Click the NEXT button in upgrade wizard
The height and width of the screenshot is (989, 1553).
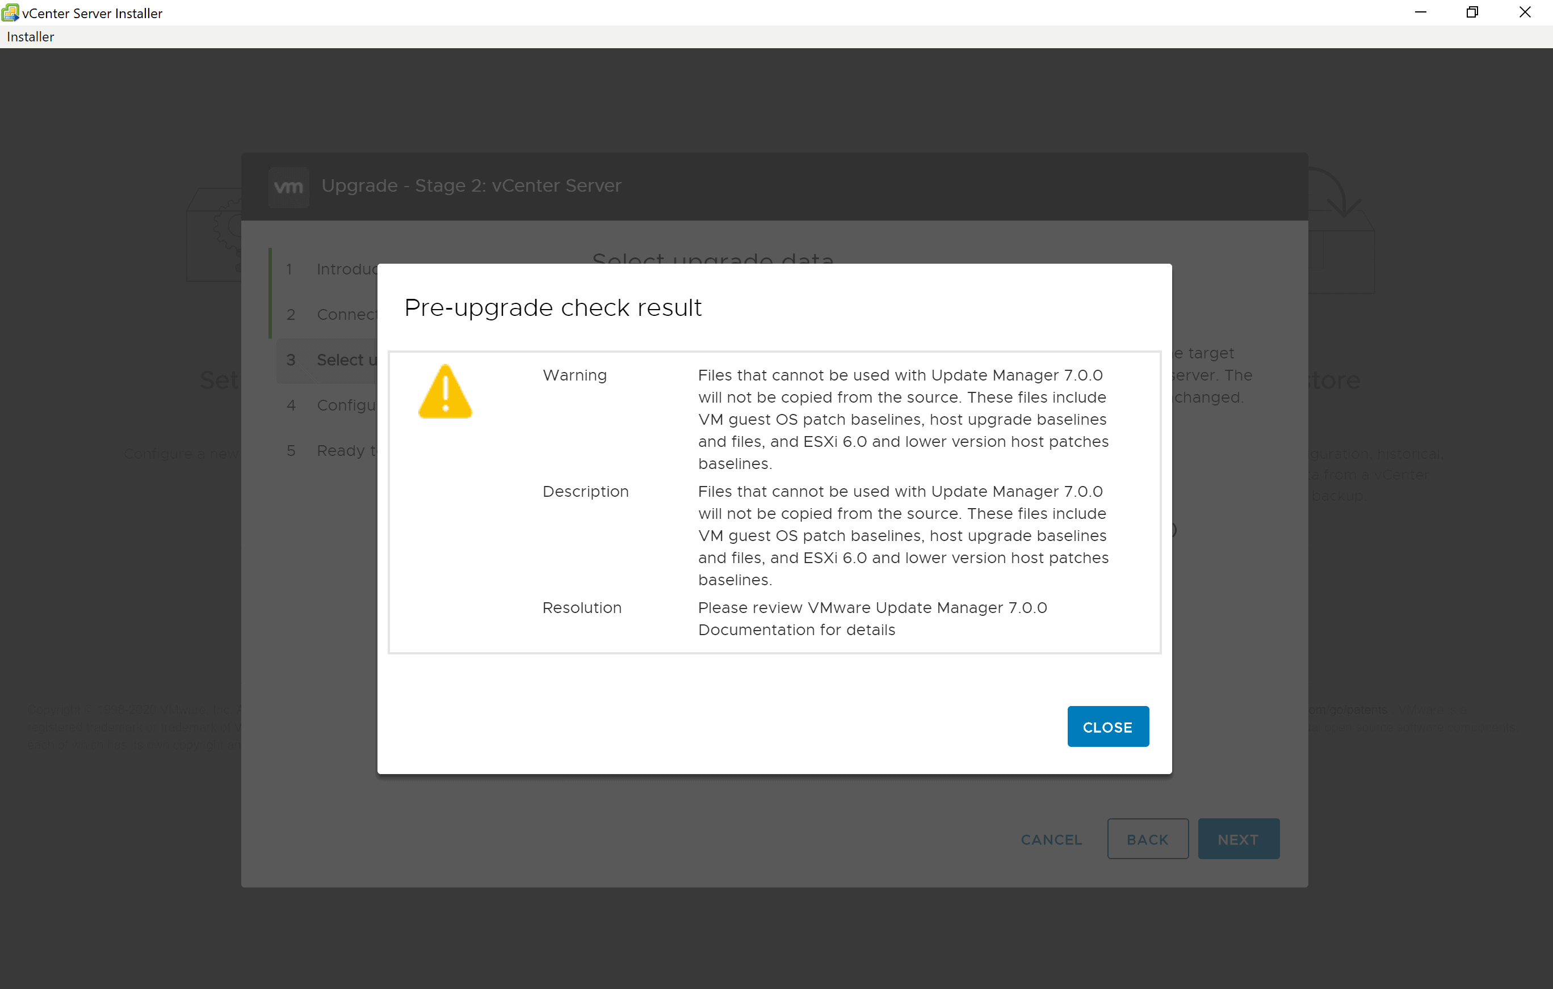[x=1239, y=839]
